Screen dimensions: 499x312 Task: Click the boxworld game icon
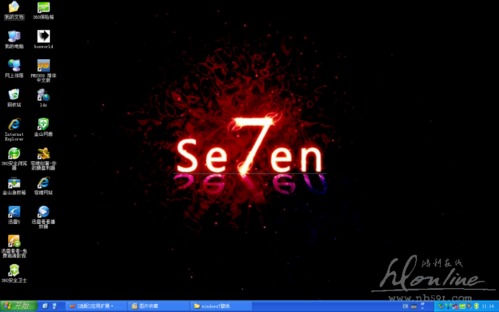point(43,37)
